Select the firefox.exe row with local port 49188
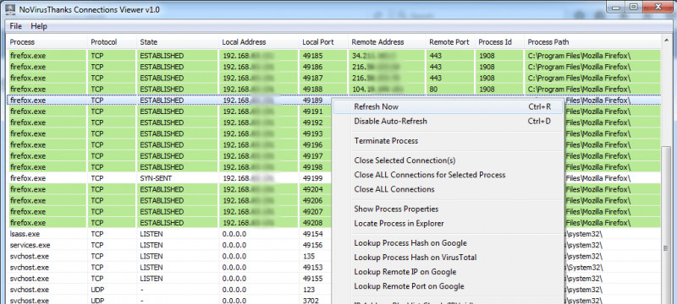Viewport: 677px width, 304px height. [x=334, y=90]
